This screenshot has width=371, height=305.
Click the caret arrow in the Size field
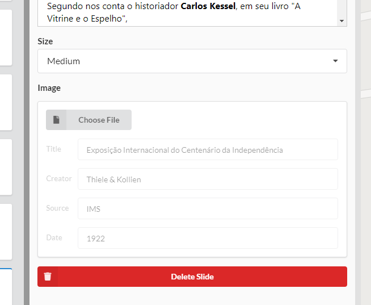pos(335,61)
